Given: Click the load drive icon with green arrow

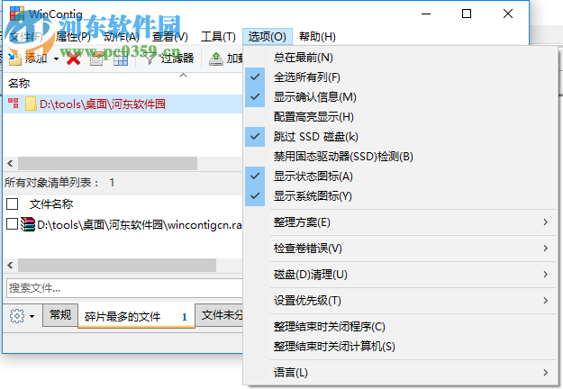Looking at the screenshot, I should tap(216, 59).
